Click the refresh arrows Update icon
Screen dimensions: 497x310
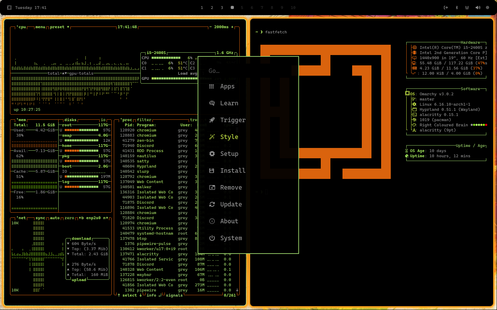212,204
